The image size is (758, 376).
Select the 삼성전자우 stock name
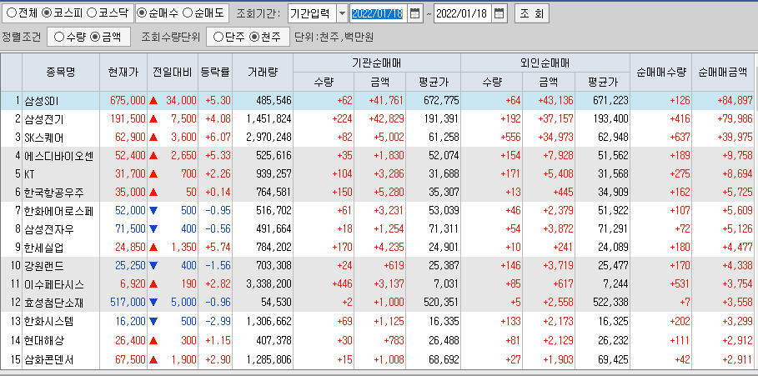coord(49,229)
